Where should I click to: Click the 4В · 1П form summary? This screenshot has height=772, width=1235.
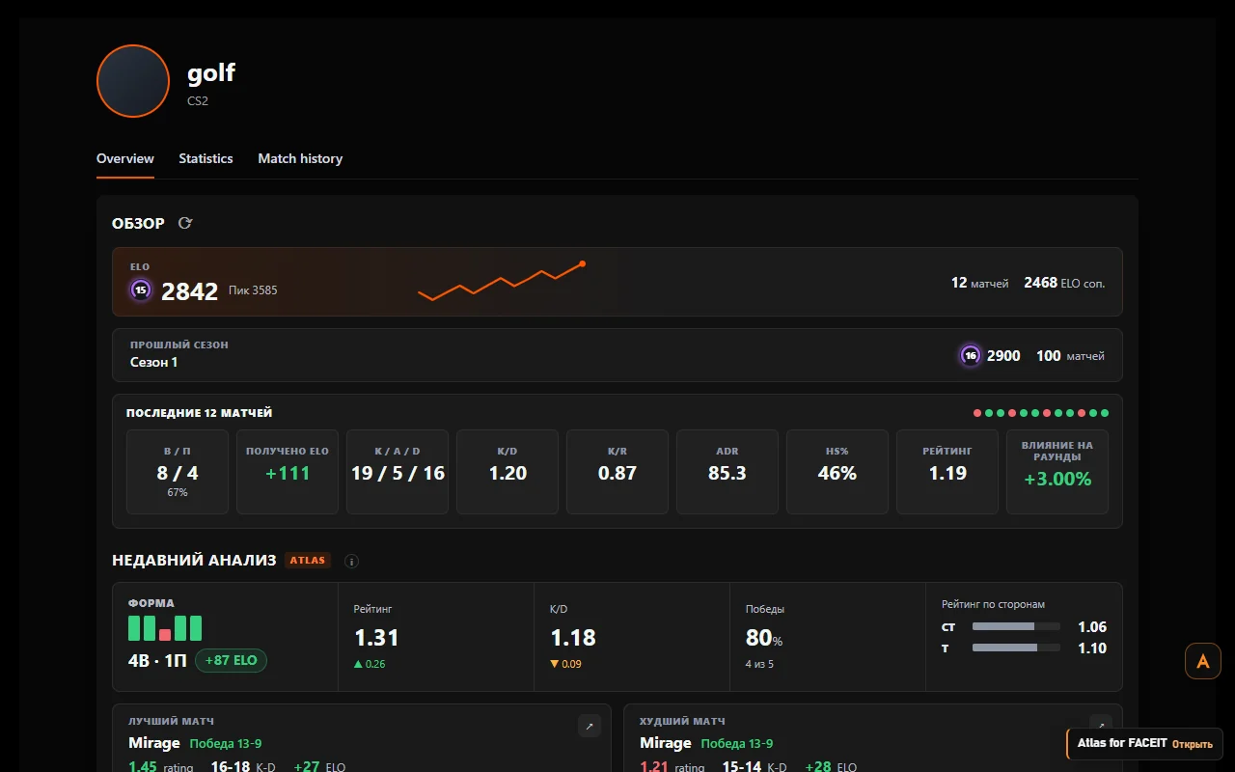[x=157, y=661]
